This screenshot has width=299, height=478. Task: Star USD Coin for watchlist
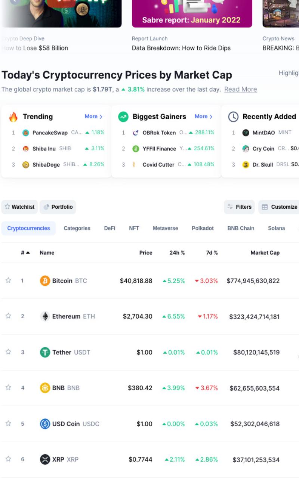(x=8, y=423)
